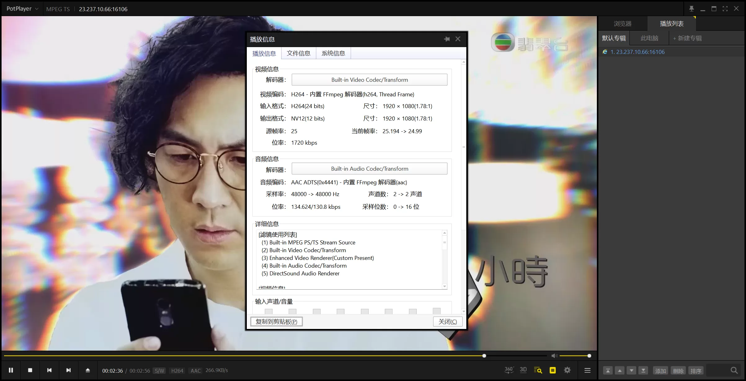The width and height of the screenshot is (746, 381).
Task: Move playlist item down one position
Action: 632,370
